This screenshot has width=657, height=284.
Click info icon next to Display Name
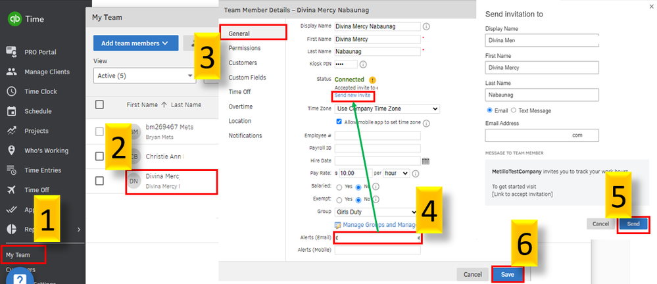point(426,27)
